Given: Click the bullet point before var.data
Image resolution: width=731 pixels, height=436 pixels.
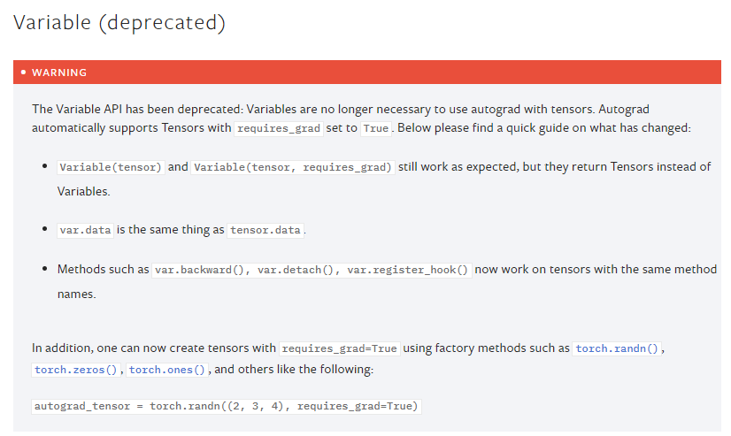Looking at the screenshot, I should click(45, 230).
